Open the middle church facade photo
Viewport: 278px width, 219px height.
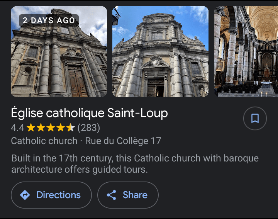pyautogui.click(x=160, y=51)
